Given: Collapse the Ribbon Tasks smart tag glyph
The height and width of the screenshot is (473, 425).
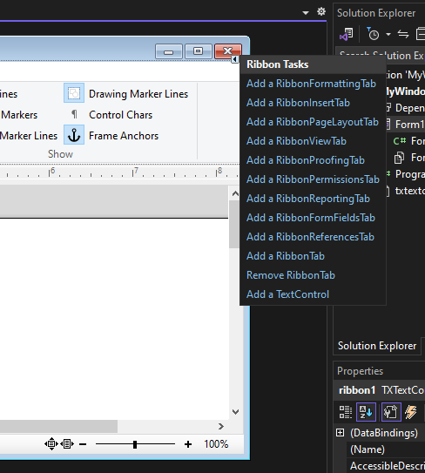Looking at the screenshot, I should [234, 59].
